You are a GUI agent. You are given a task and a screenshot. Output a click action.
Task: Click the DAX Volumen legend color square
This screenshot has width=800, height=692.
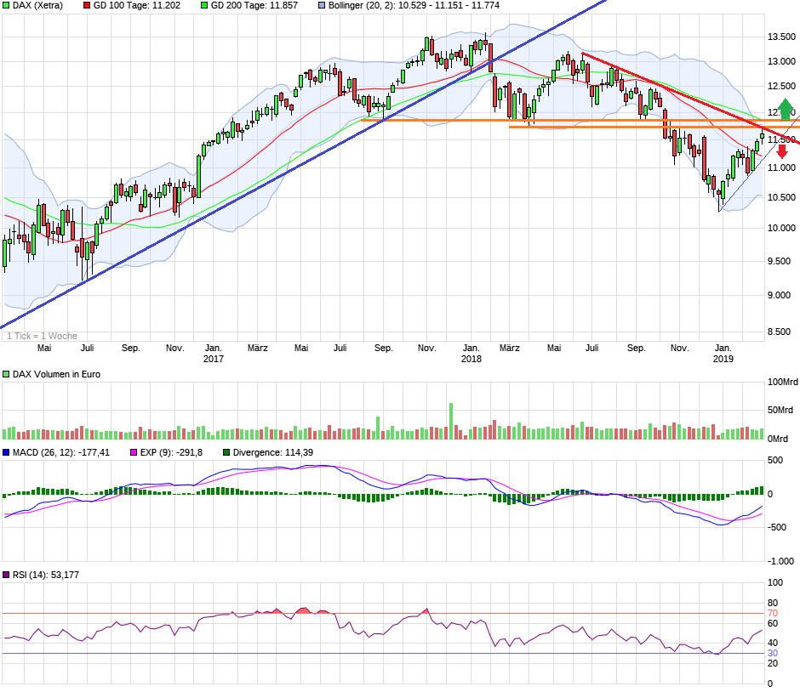click(6, 374)
